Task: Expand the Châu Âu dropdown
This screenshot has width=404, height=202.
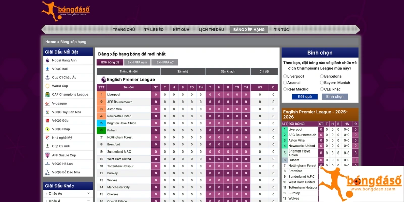Action: (x=88, y=193)
